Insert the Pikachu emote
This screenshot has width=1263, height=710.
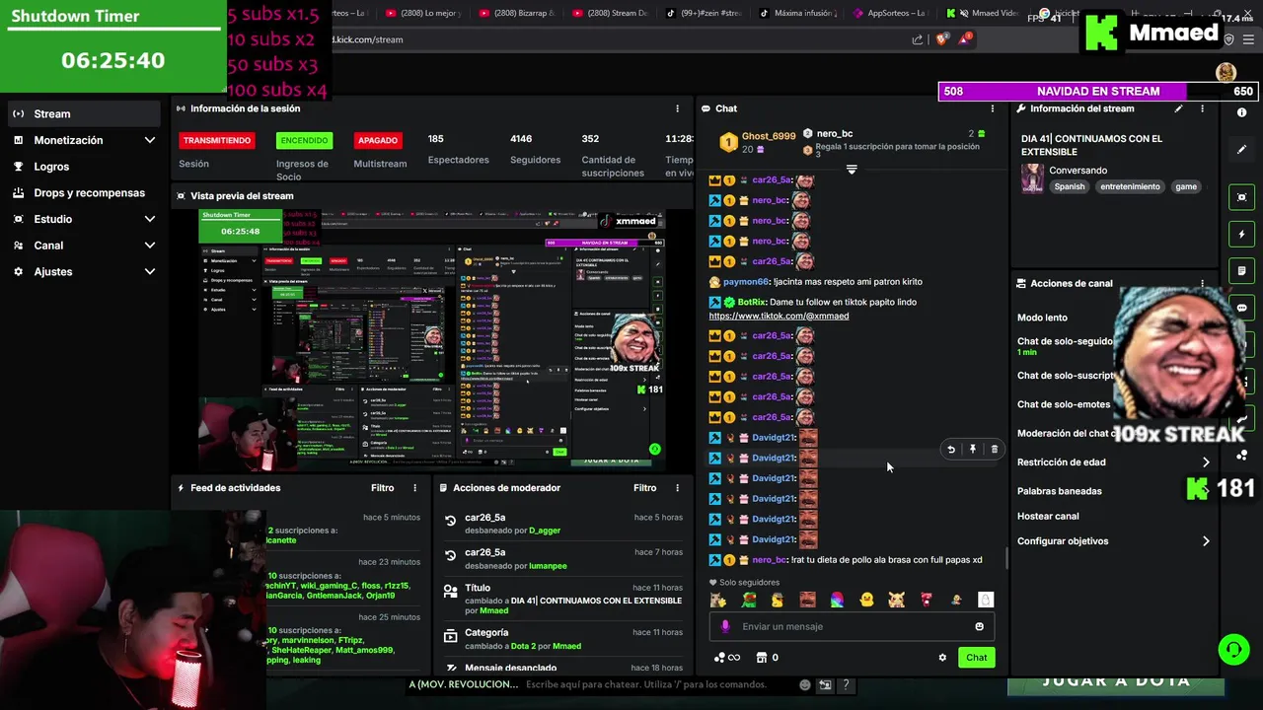pos(896,600)
